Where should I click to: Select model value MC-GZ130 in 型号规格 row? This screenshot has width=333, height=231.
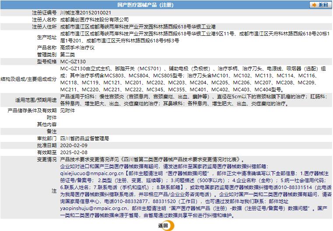(x=73, y=62)
